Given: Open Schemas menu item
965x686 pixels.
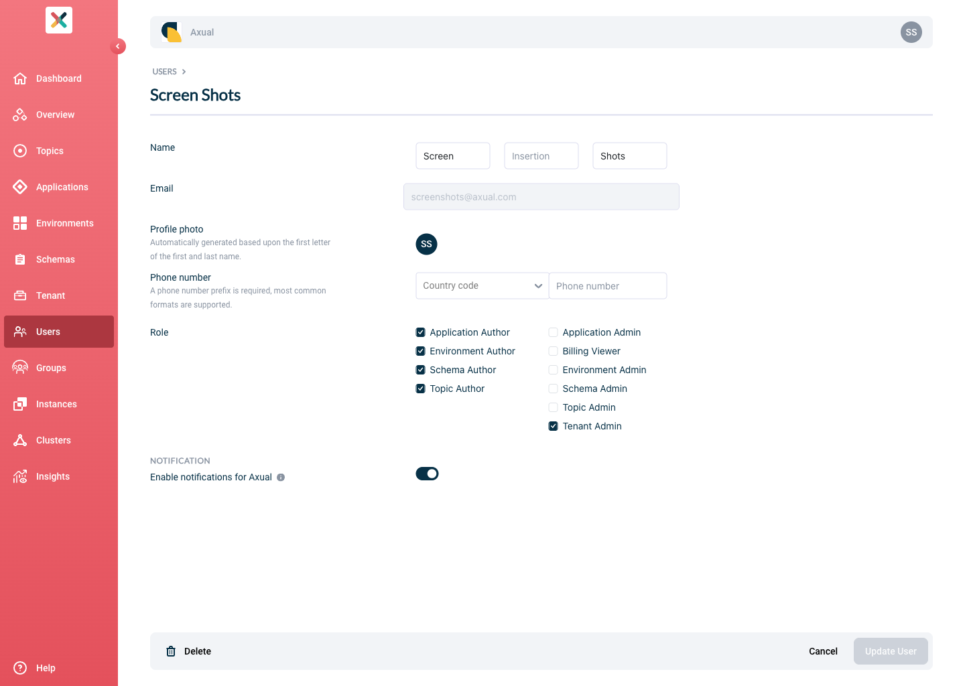Looking at the screenshot, I should point(59,259).
